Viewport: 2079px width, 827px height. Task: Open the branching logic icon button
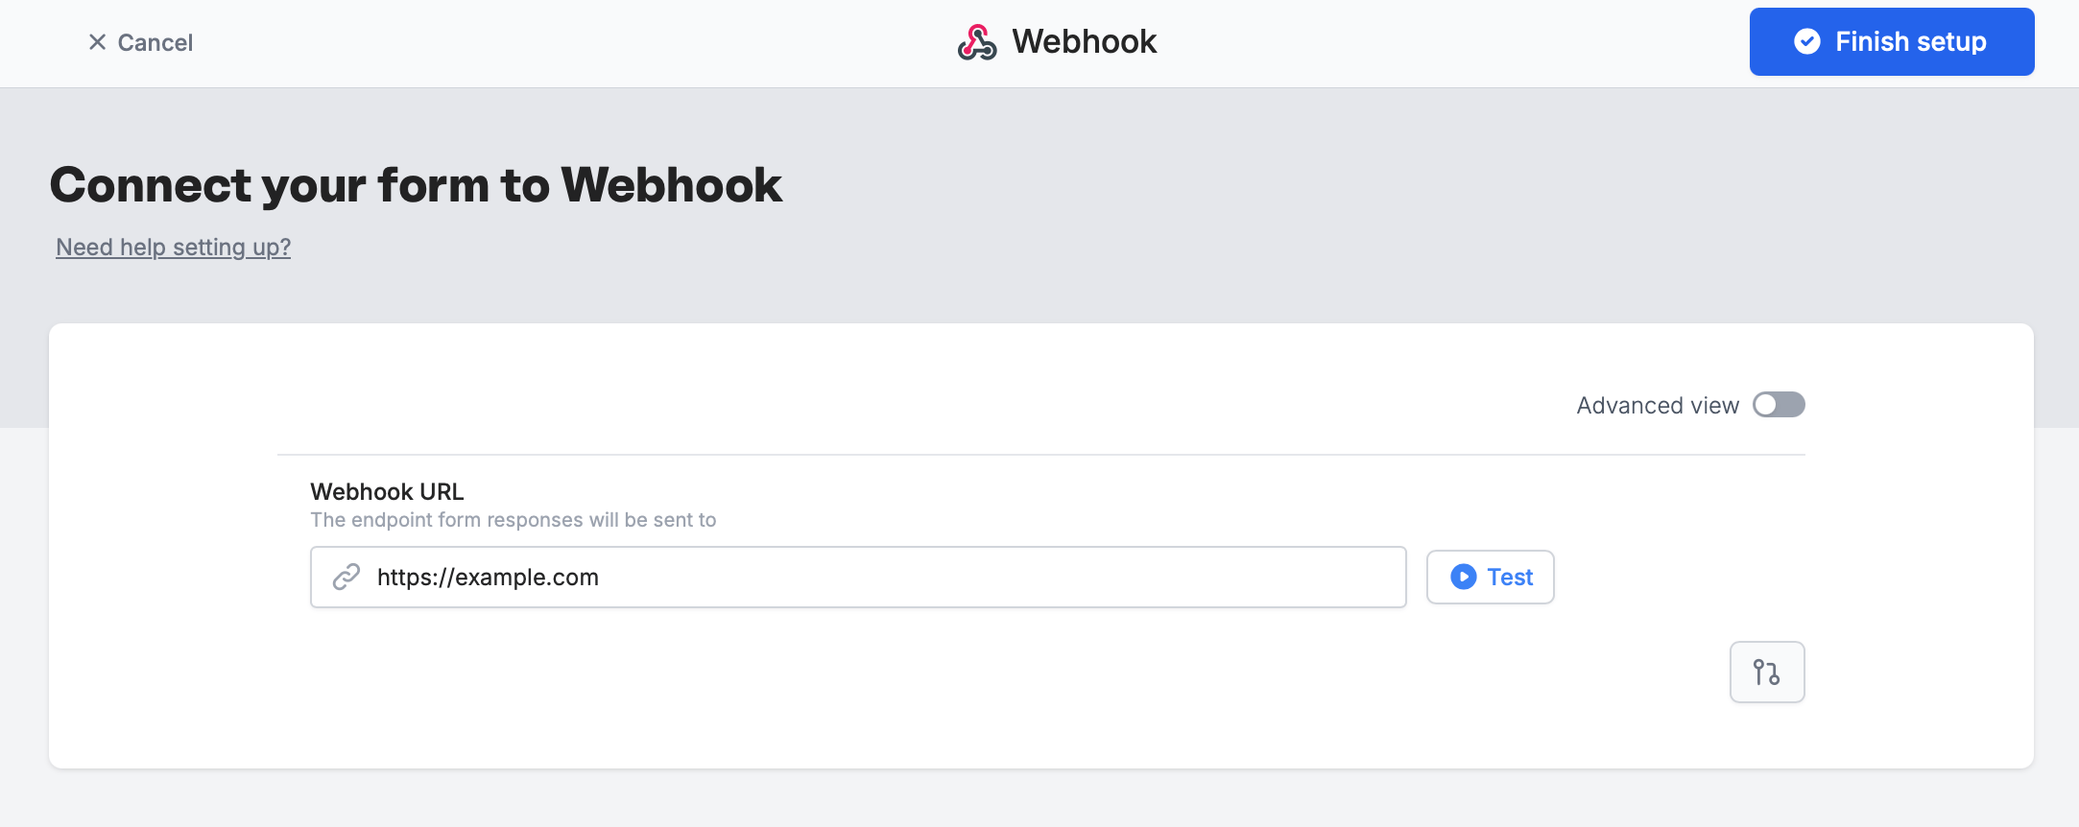[x=1767, y=672]
